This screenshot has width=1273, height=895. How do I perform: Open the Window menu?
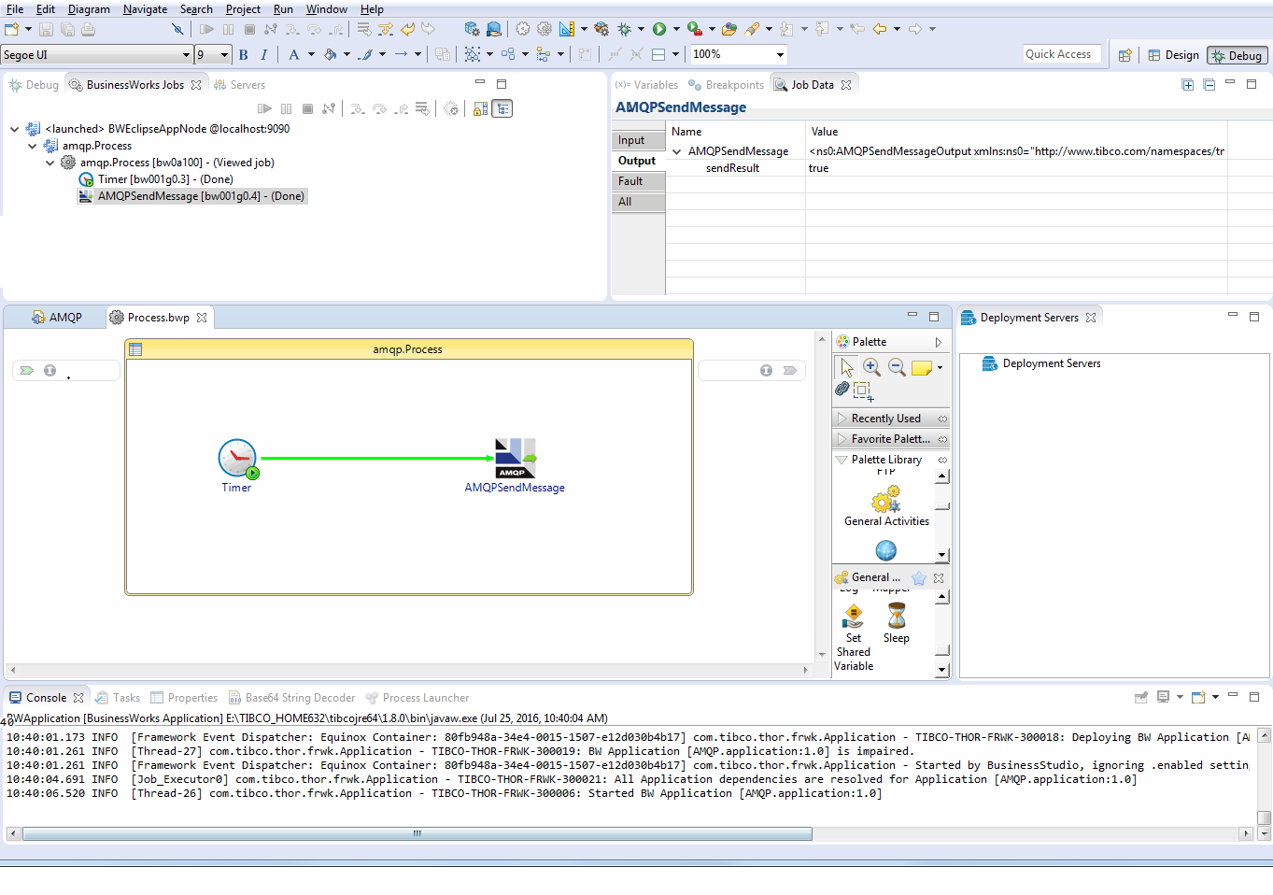(x=327, y=9)
